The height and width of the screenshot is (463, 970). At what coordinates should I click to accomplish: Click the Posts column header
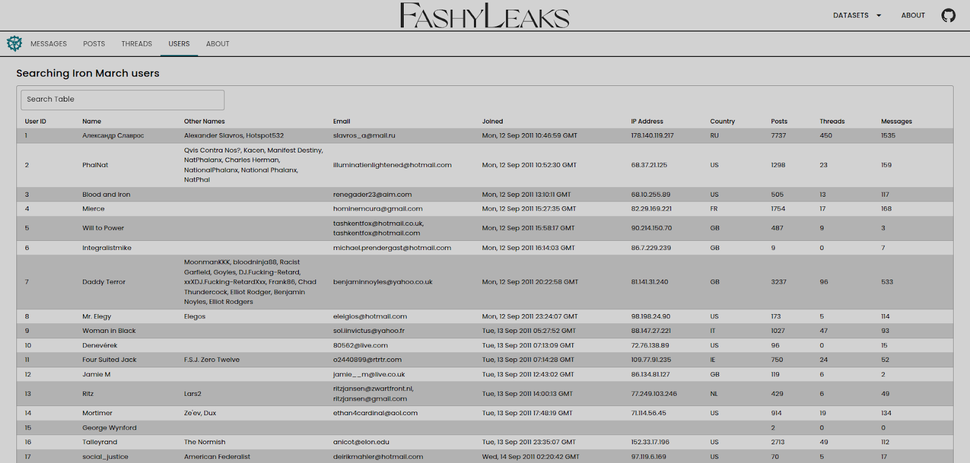click(779, 121)
